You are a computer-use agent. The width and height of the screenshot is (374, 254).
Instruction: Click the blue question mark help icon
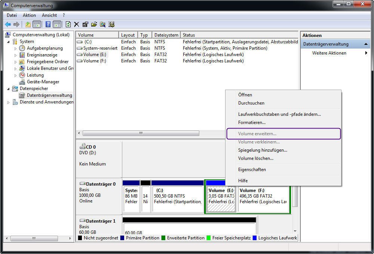(48, 24)
